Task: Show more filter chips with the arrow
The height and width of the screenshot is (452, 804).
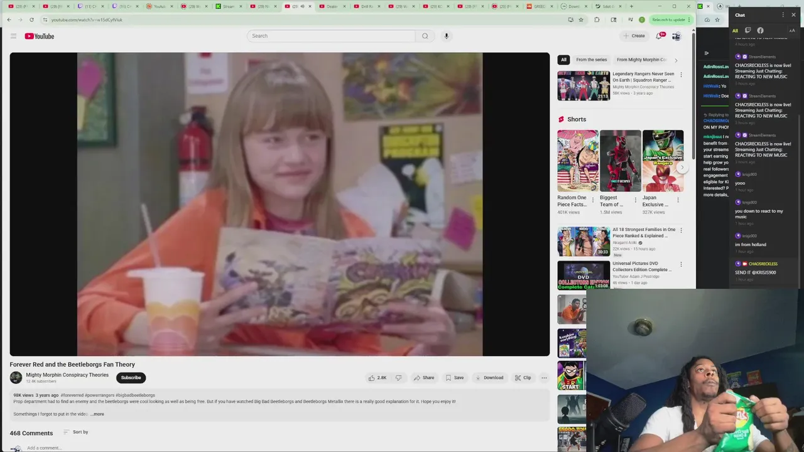Action: pyautogui.click(x=676, y=60)
